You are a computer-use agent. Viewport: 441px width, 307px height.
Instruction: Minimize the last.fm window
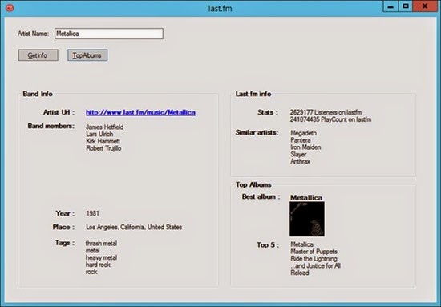click(x=390, y=6)
